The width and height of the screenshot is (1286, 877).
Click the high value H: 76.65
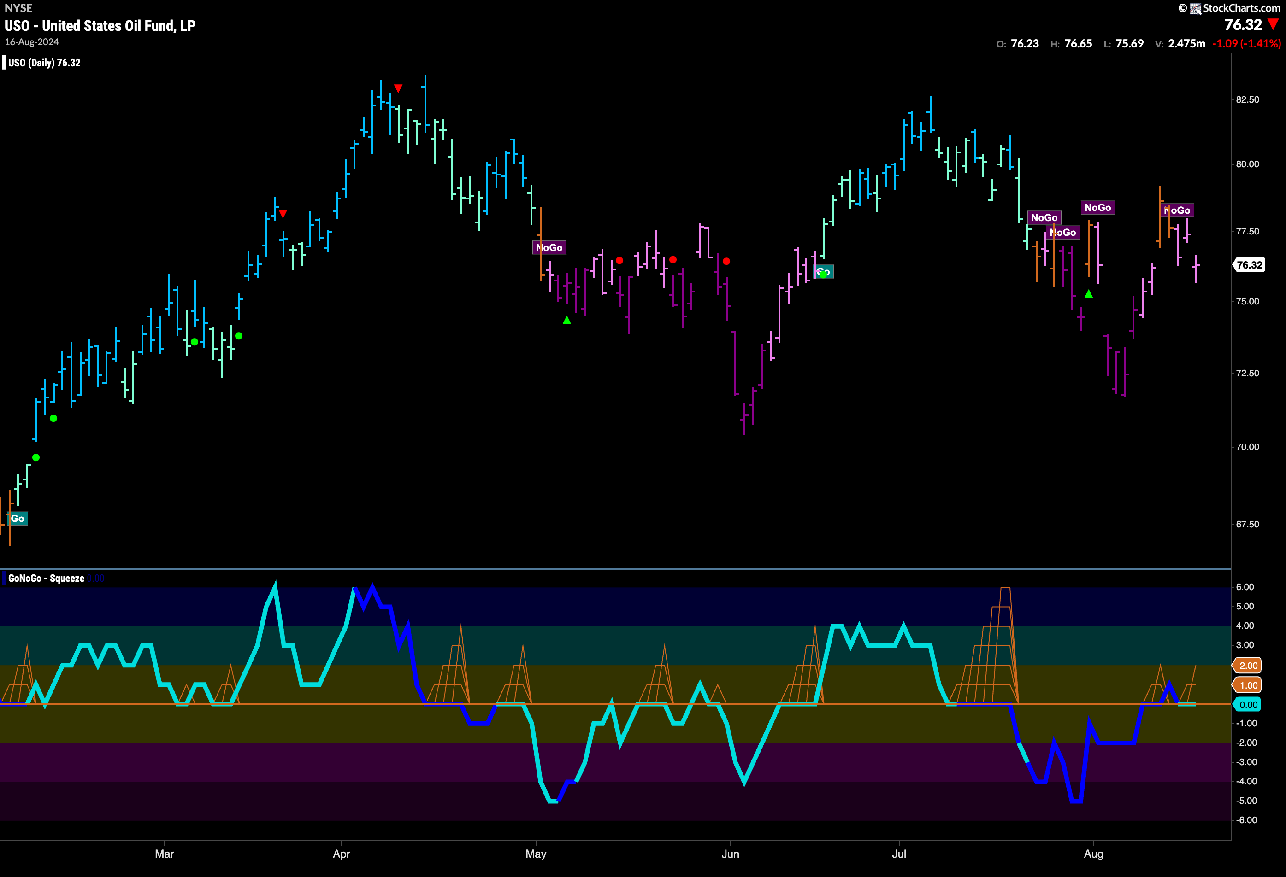[x=1071, y=44]
